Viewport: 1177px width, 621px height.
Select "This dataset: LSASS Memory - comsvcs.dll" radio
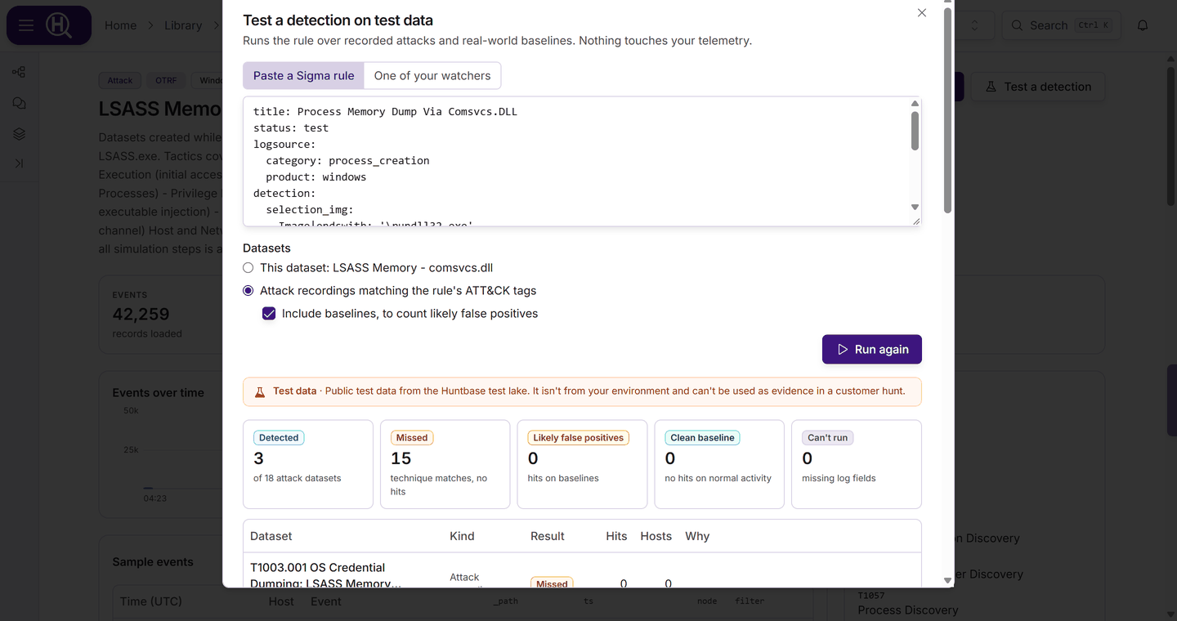tap(248, 267)
